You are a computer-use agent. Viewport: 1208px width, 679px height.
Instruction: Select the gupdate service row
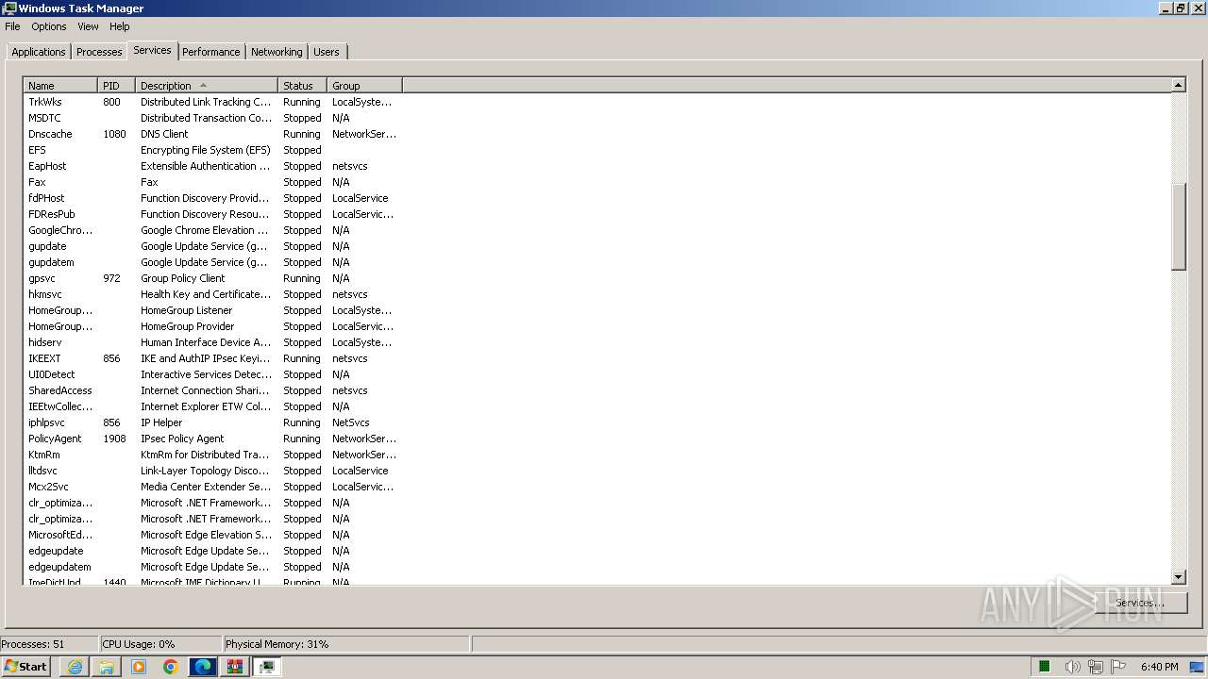coord(597,246)
